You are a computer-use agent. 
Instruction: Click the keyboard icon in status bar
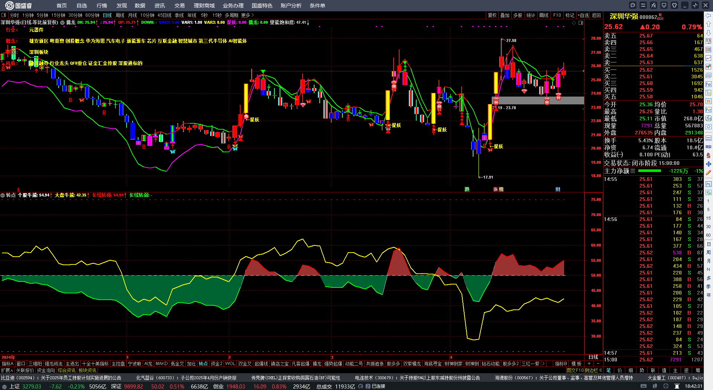tap(644, 386)
